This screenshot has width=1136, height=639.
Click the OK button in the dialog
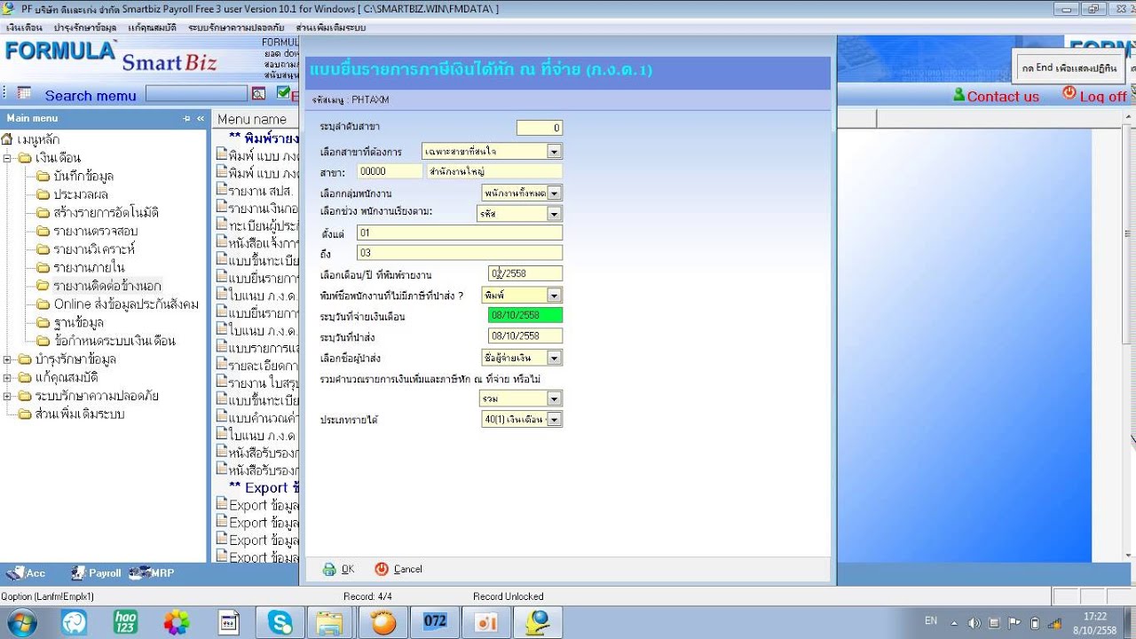point(338,570)
